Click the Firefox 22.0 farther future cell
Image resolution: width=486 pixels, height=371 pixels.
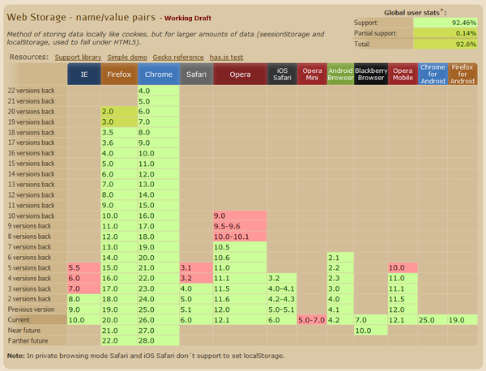click(x=119, y=341)
